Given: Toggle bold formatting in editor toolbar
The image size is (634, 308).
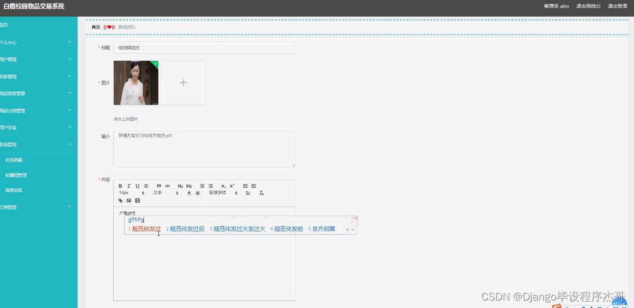Looking at the screenshot, I should (120, 186).
